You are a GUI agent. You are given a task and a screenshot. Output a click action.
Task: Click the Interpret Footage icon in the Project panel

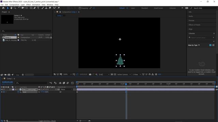pyautogui.click(x=2, y=75)
